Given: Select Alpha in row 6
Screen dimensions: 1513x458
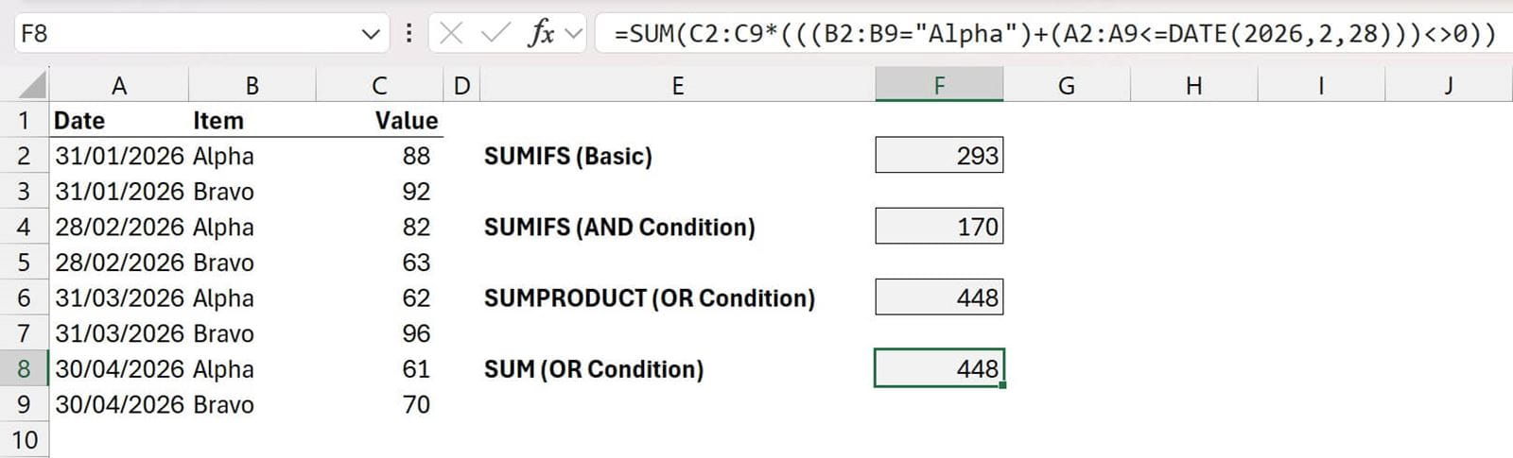Looking at the screenshot, I should 252,298.
